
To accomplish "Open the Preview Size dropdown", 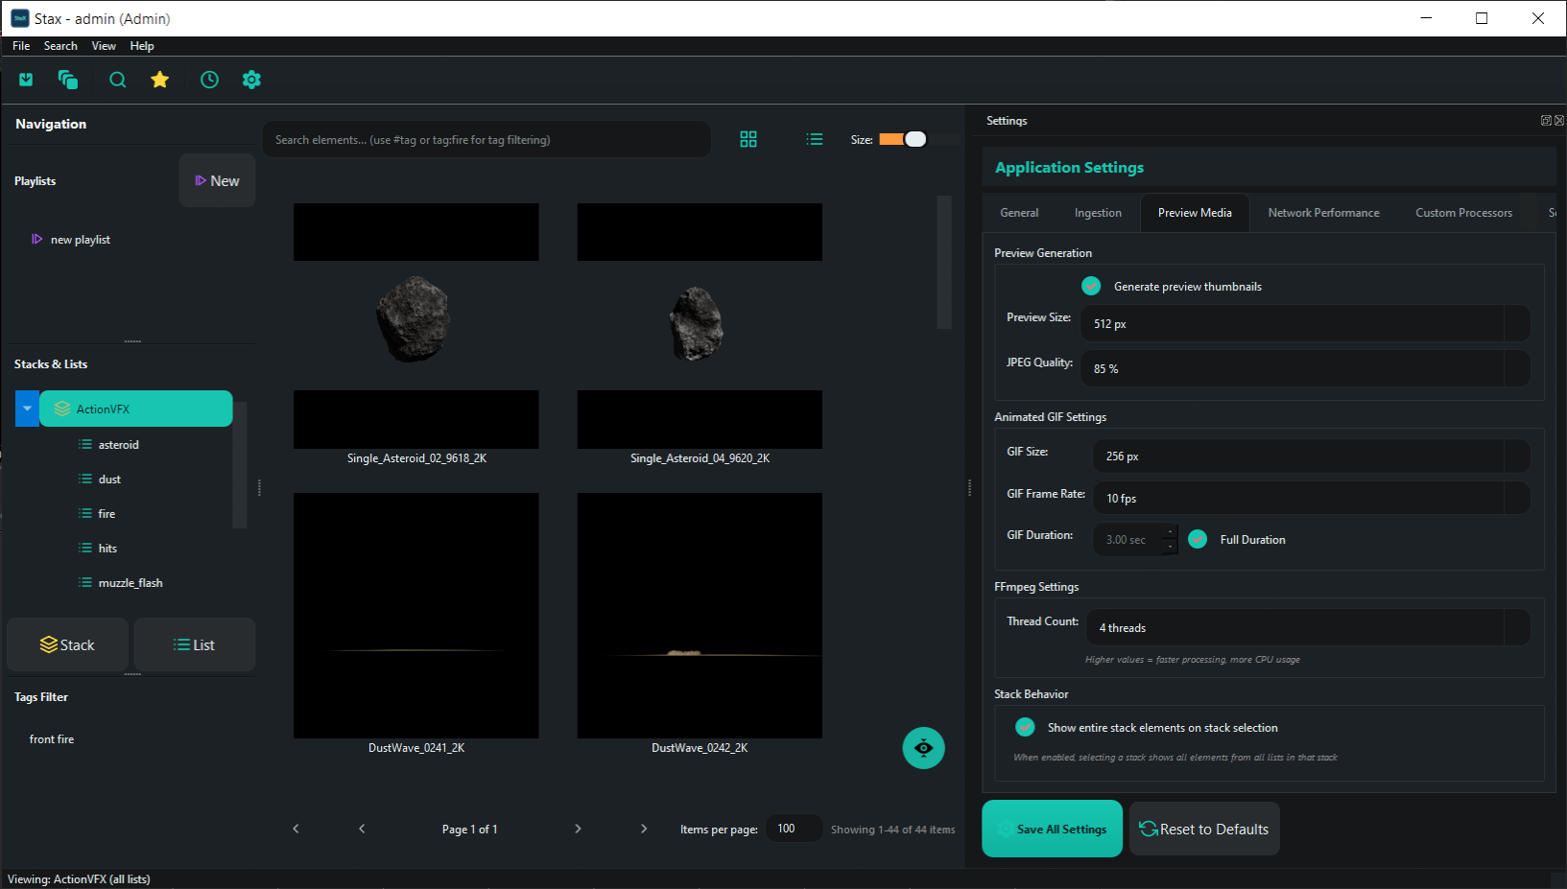I will pyautogui.click(x=1305, y=323).
